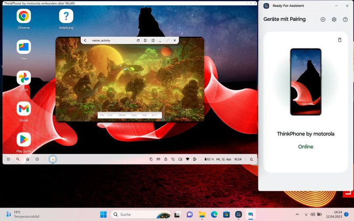Snap native_activity window to left half
This screenshot has width=354, height=221.
146,40
